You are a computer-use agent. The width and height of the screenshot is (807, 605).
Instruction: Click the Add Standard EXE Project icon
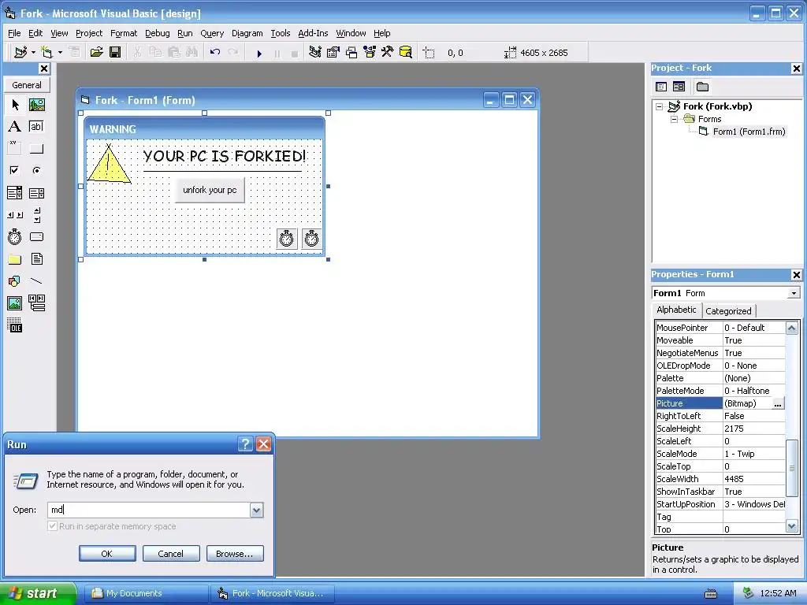tap(20, 52)
